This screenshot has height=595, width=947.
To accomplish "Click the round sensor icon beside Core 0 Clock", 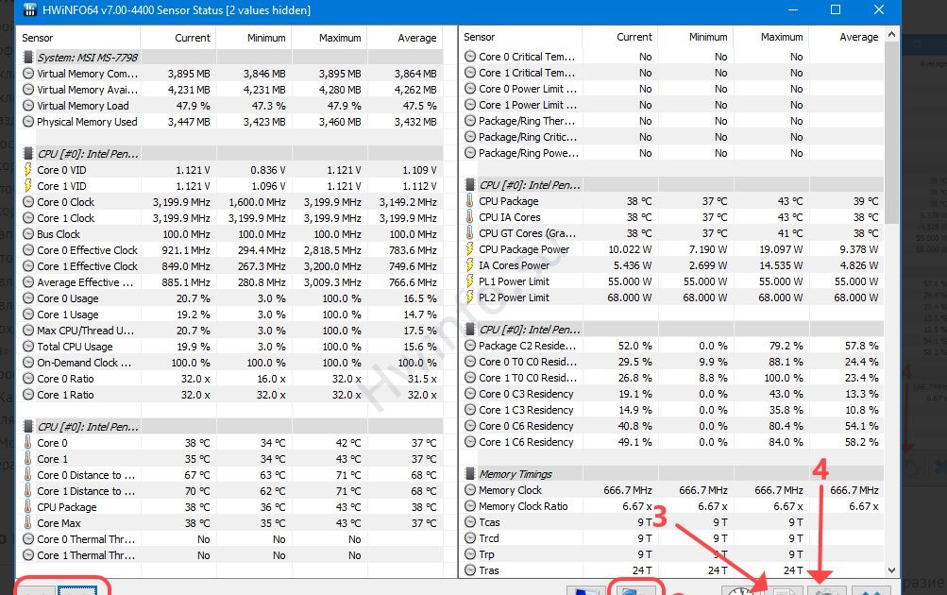I will (27, 202).
